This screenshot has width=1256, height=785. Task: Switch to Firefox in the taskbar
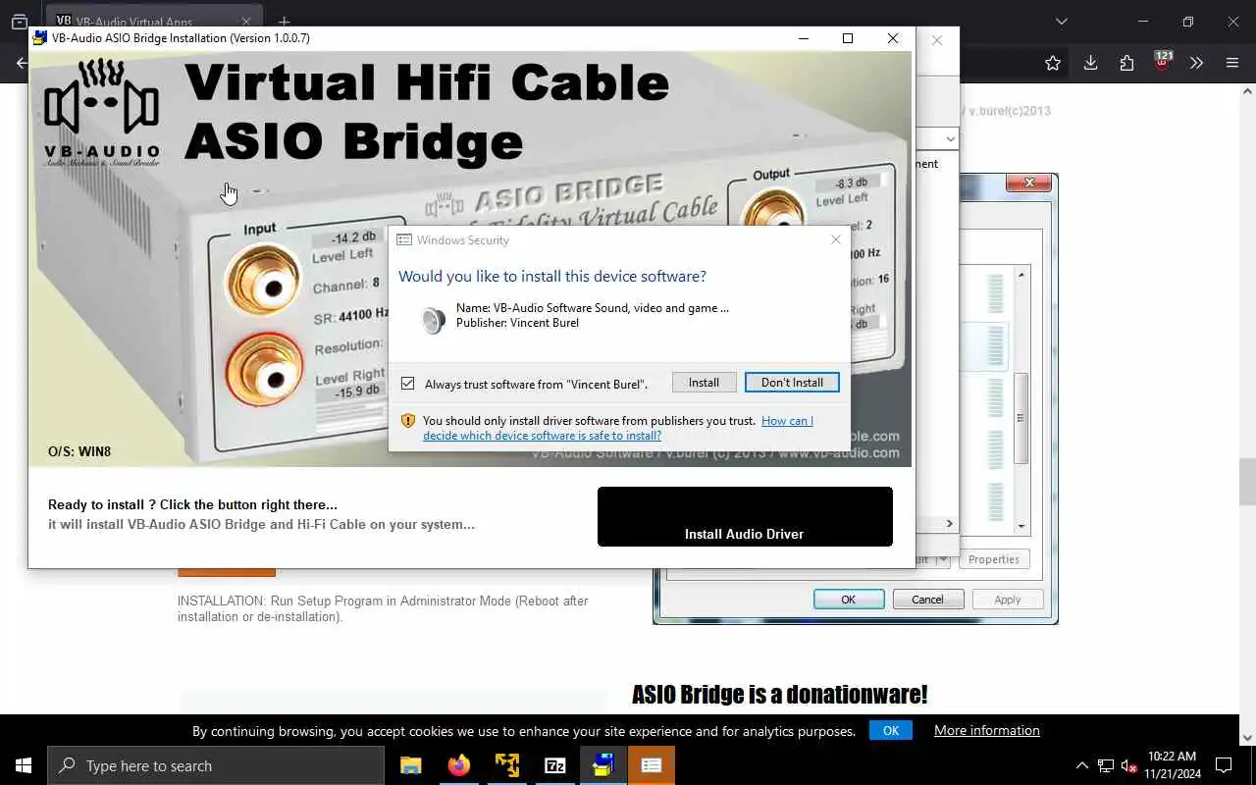pyautogui.click(x=459, y=765)
